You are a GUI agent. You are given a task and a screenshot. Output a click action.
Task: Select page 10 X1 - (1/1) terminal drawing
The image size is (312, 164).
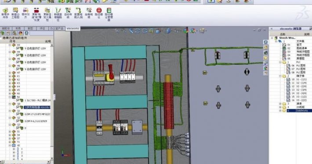click(x=297, y=79)
